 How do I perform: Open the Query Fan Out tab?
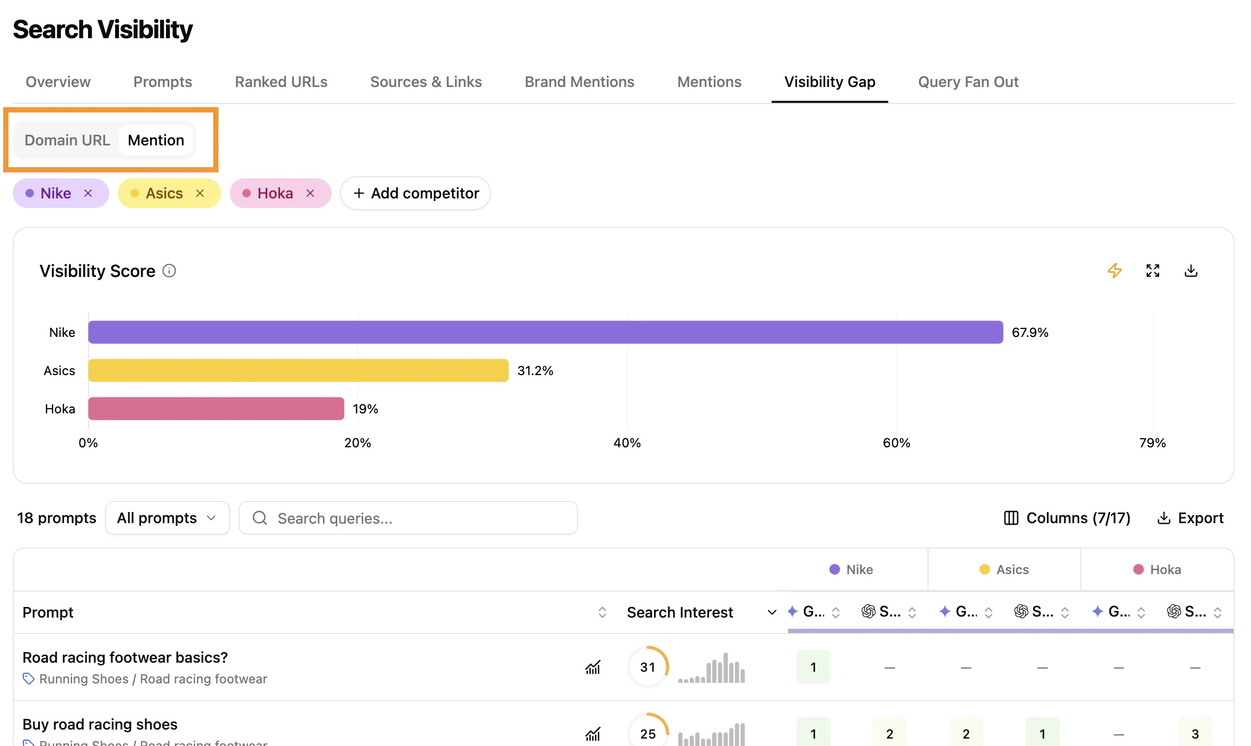pos(968,82)
